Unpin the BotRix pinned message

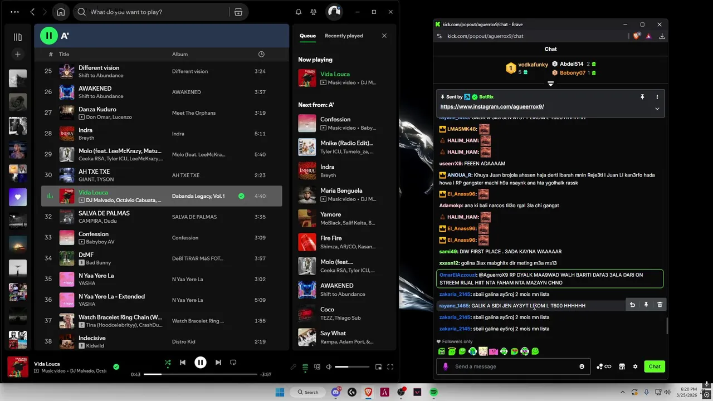(x=642, y=97)
